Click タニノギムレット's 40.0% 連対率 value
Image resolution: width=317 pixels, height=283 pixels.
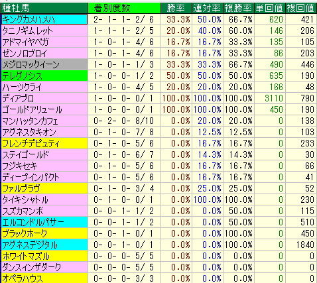tap(210, 30)
